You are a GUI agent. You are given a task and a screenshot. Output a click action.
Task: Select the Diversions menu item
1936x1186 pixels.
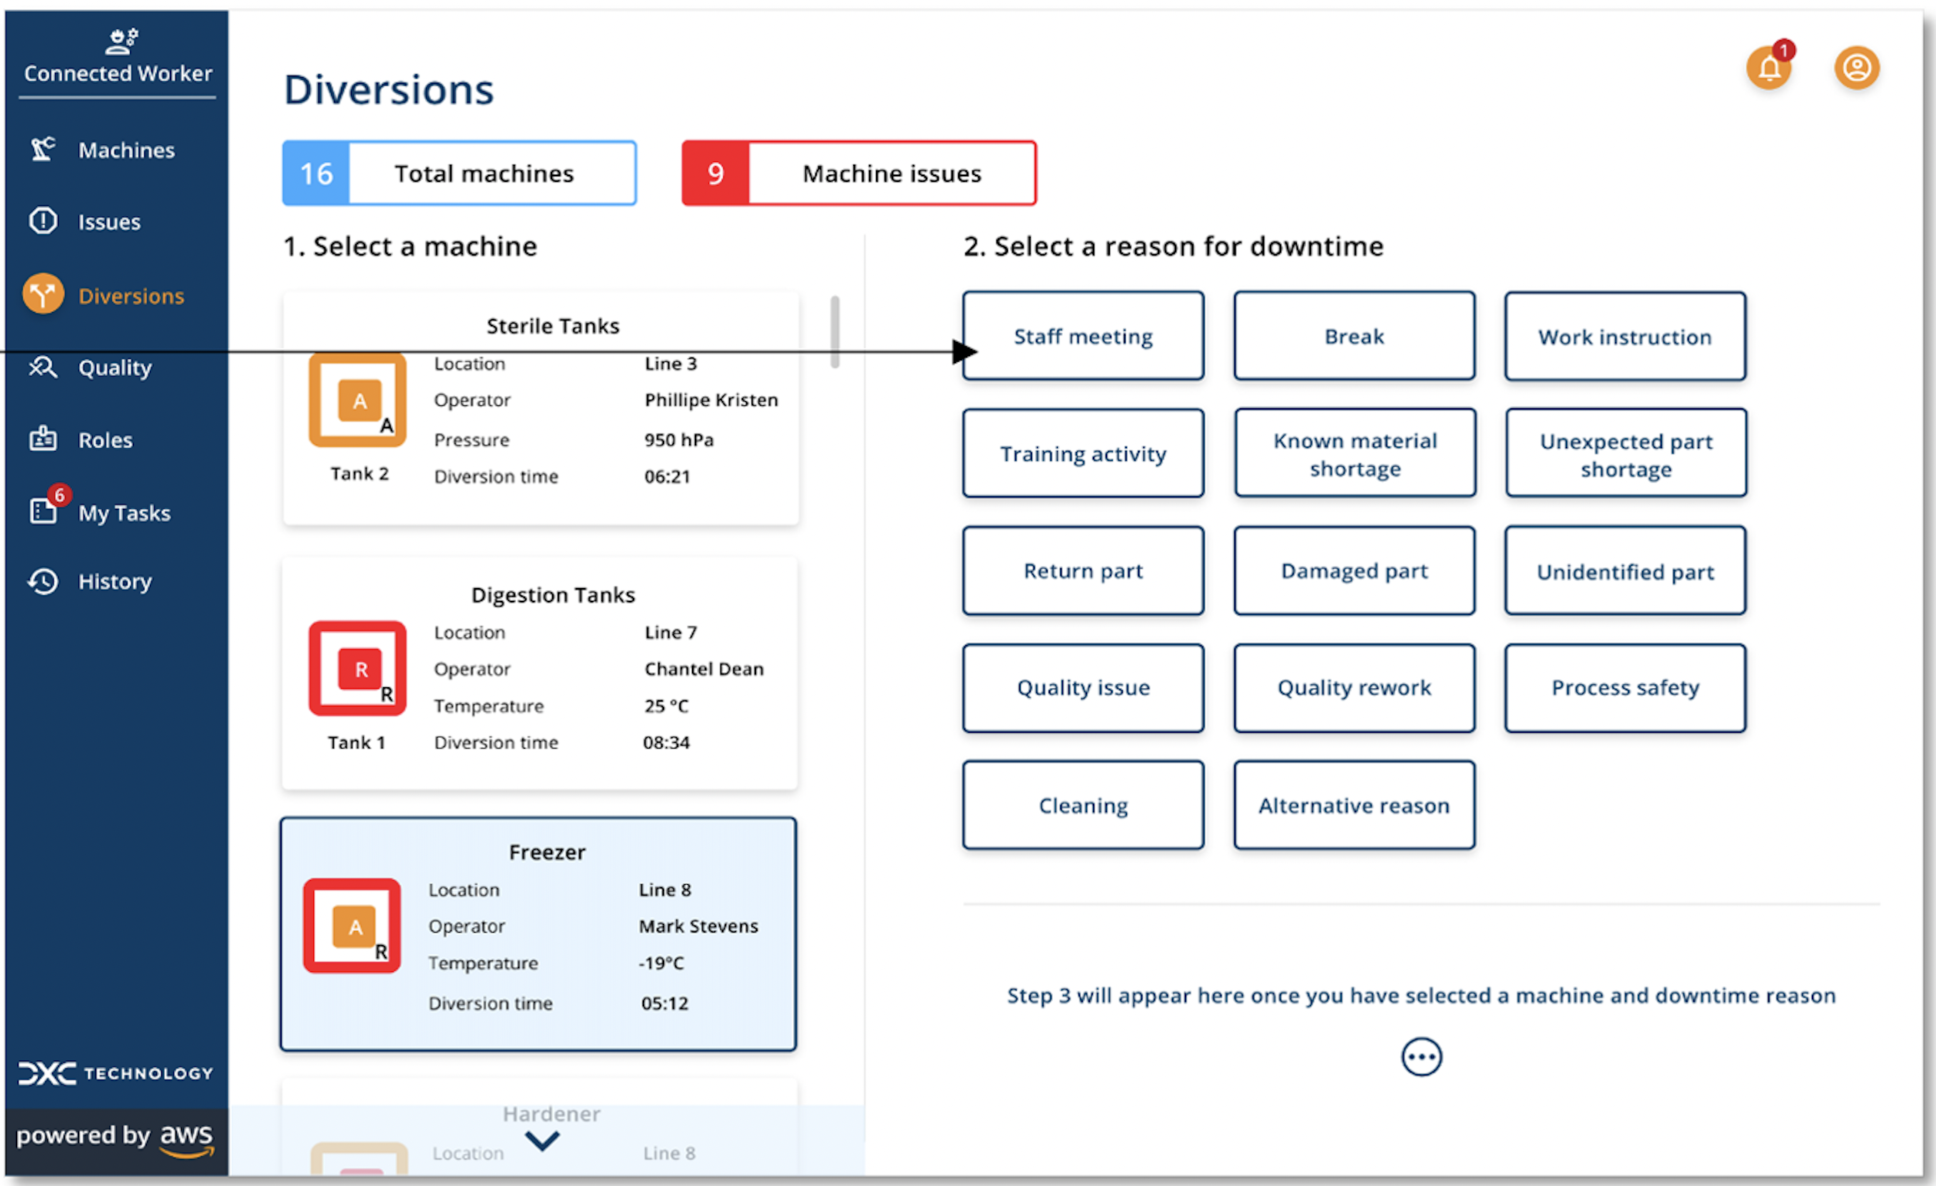pos(131,295)
